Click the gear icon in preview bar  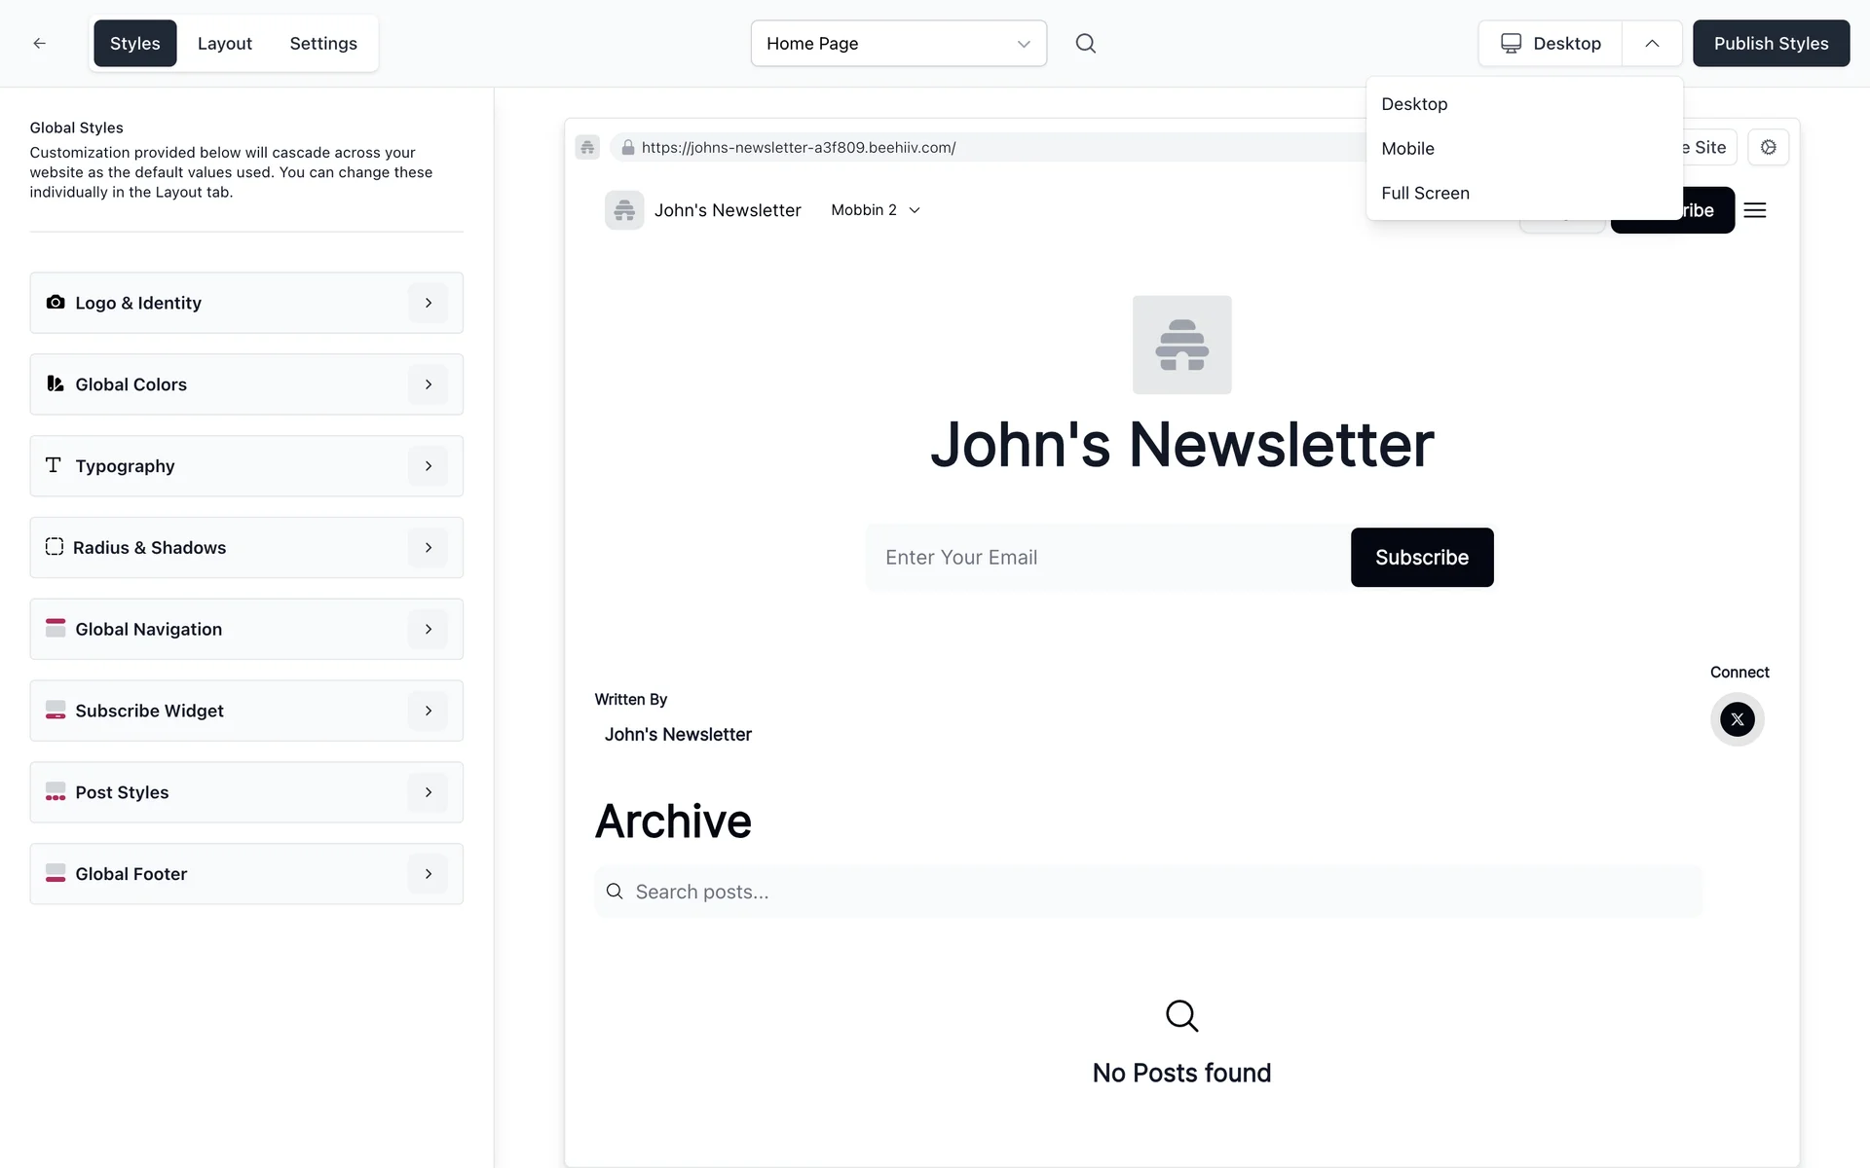coord(1768,147)
